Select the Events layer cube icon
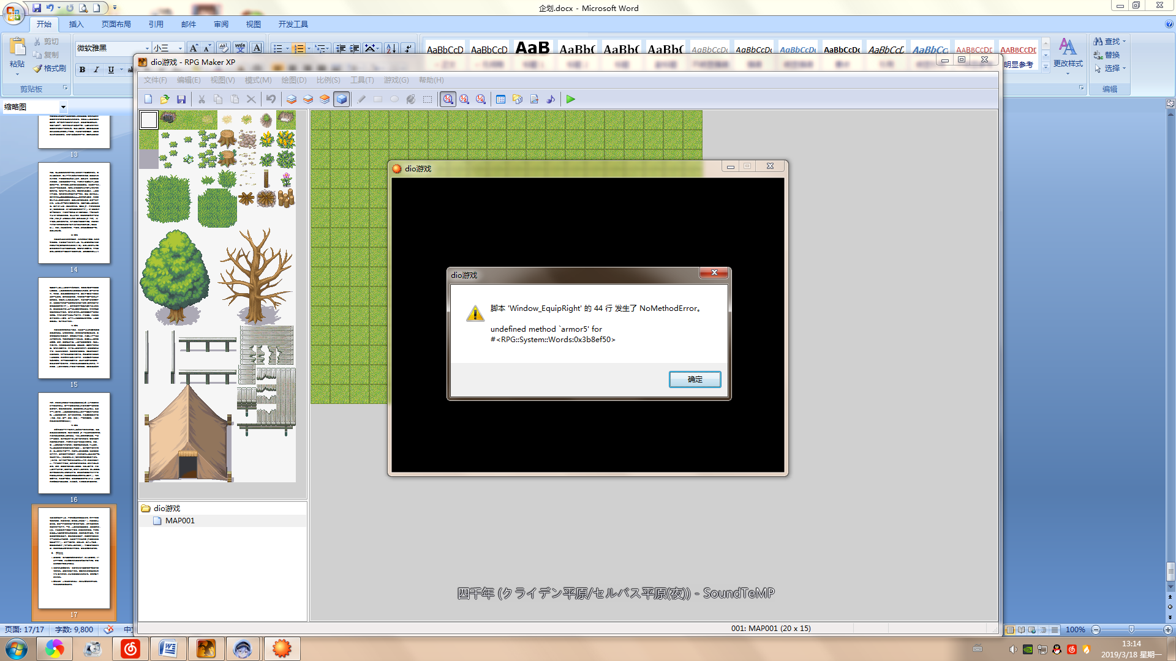 pos(342,99)
